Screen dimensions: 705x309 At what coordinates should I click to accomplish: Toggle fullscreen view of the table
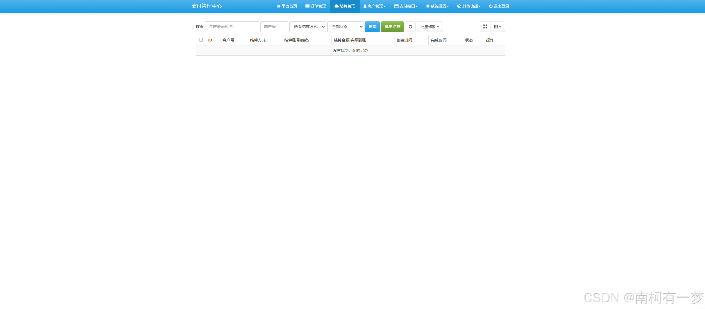coord(485,27)
